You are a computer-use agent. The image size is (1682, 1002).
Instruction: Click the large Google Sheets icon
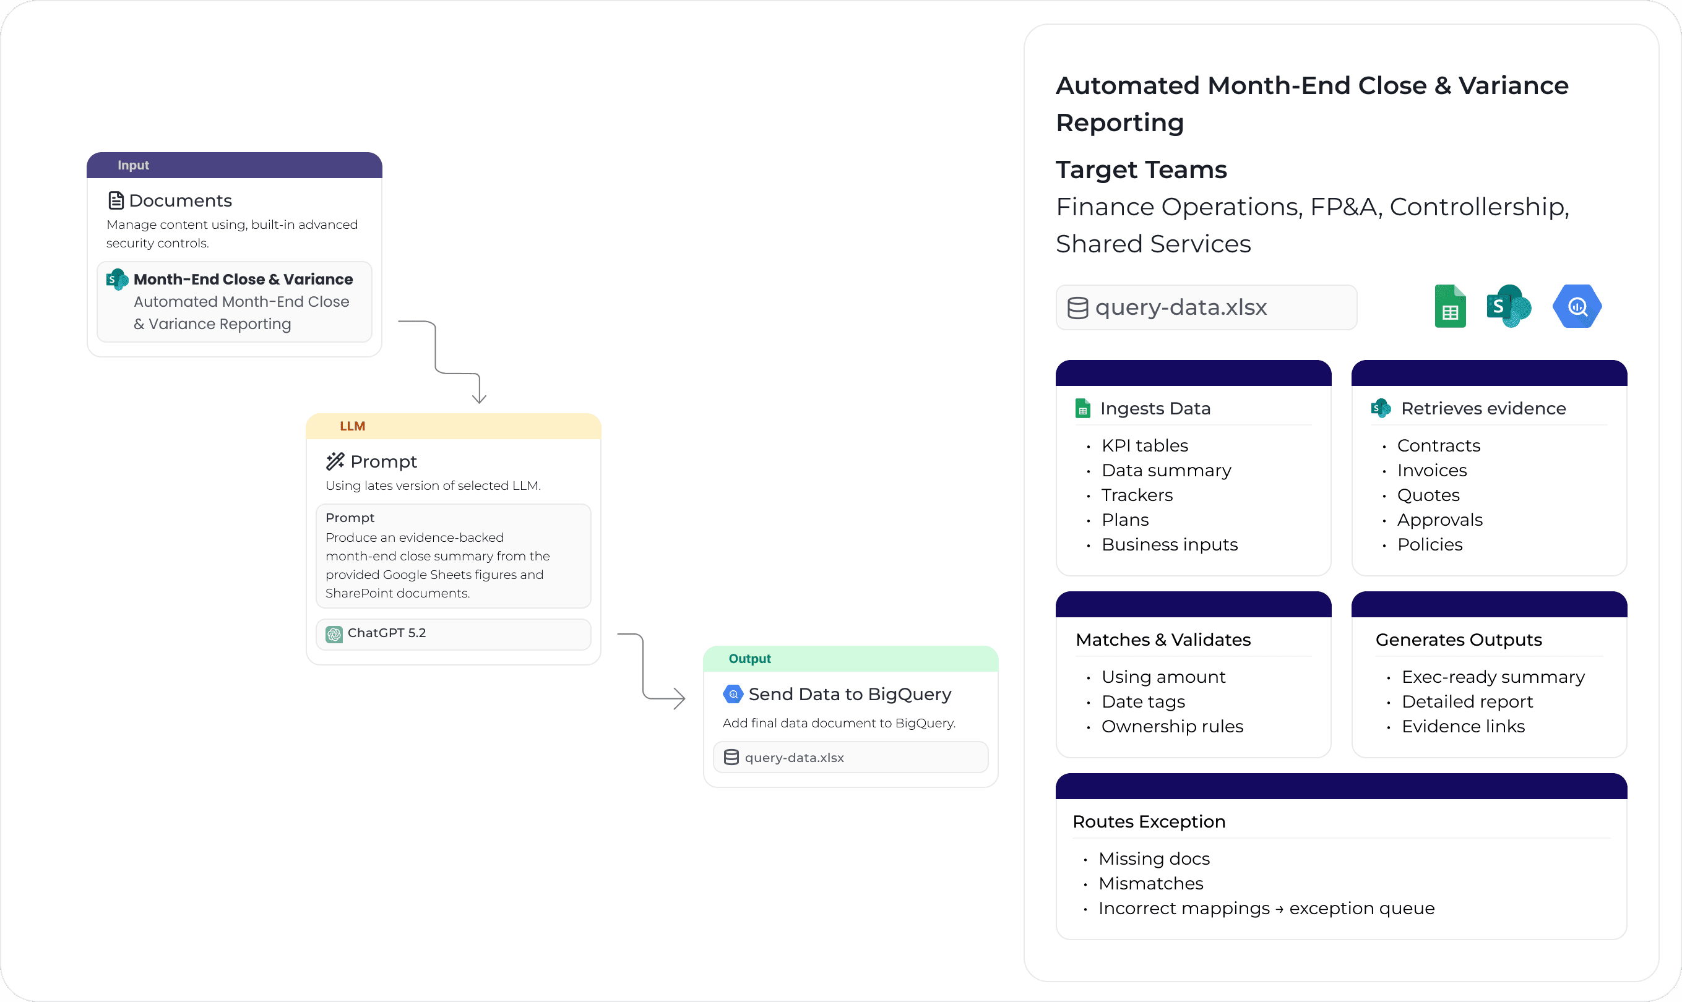pos(1450,307)
